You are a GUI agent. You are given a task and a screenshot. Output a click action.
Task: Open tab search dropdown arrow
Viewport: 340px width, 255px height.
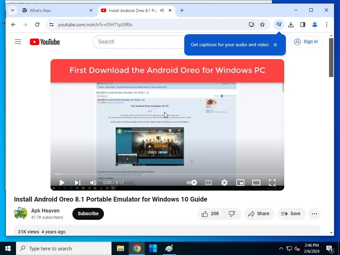13,10
